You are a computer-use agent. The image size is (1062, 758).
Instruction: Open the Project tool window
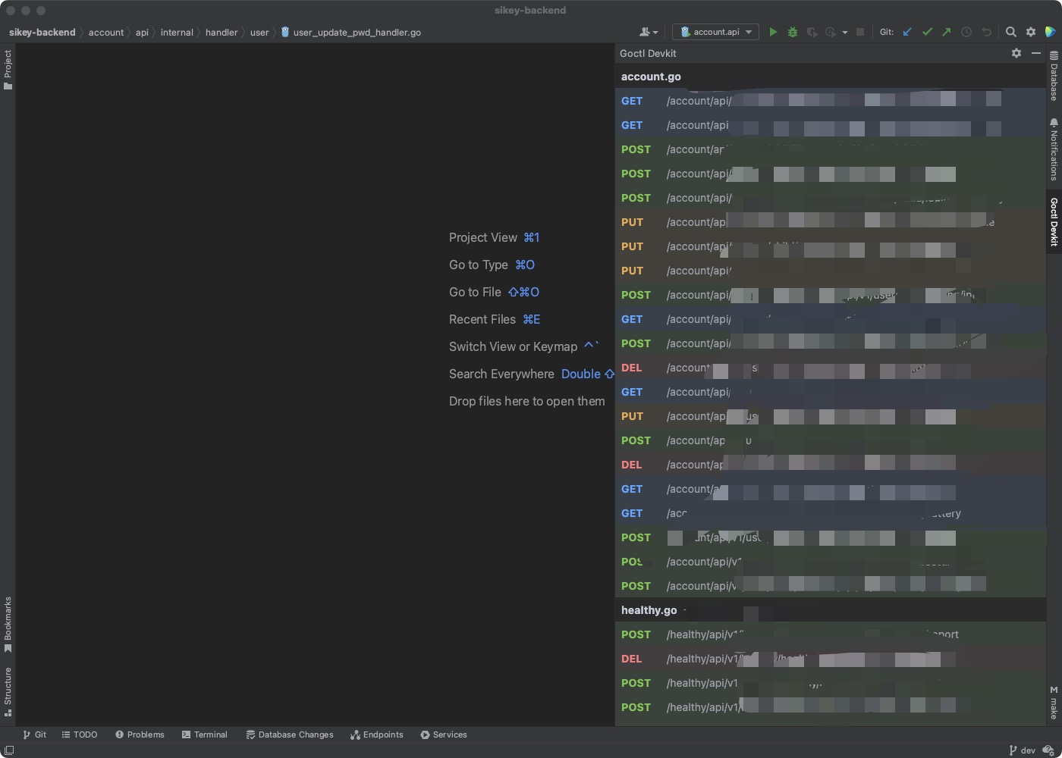point(8,70)
